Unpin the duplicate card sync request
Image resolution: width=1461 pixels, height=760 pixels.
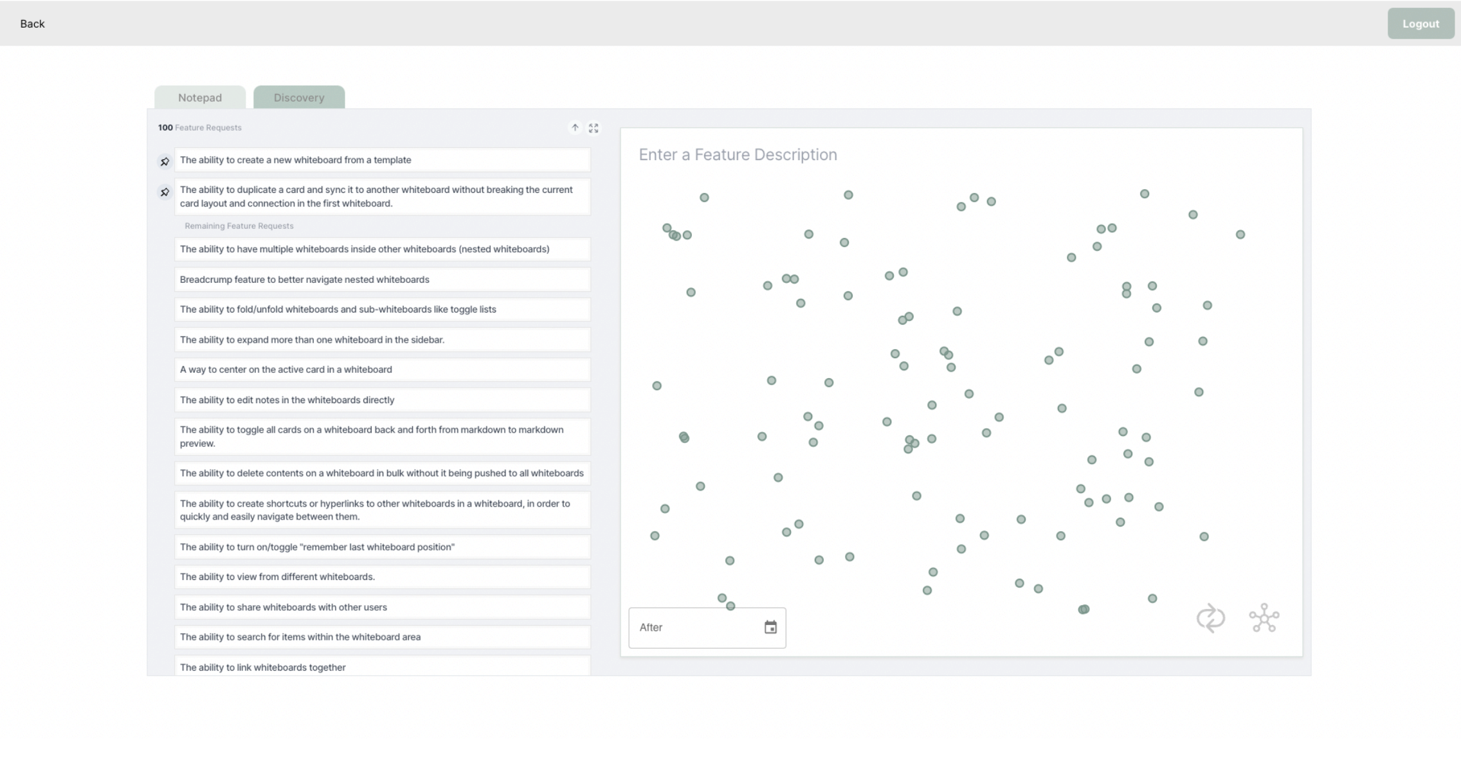[165, 192]
